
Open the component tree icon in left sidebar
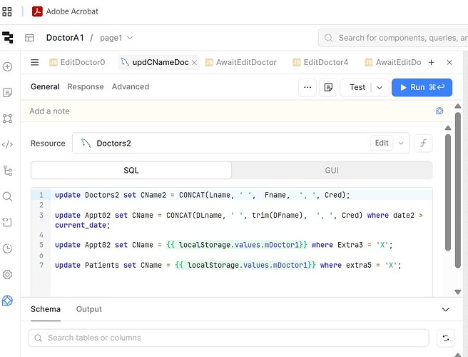[7, 171]
